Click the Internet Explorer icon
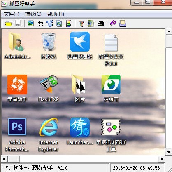Image resolution: width=172 pixels, height=172 pixels. point(49,127)
